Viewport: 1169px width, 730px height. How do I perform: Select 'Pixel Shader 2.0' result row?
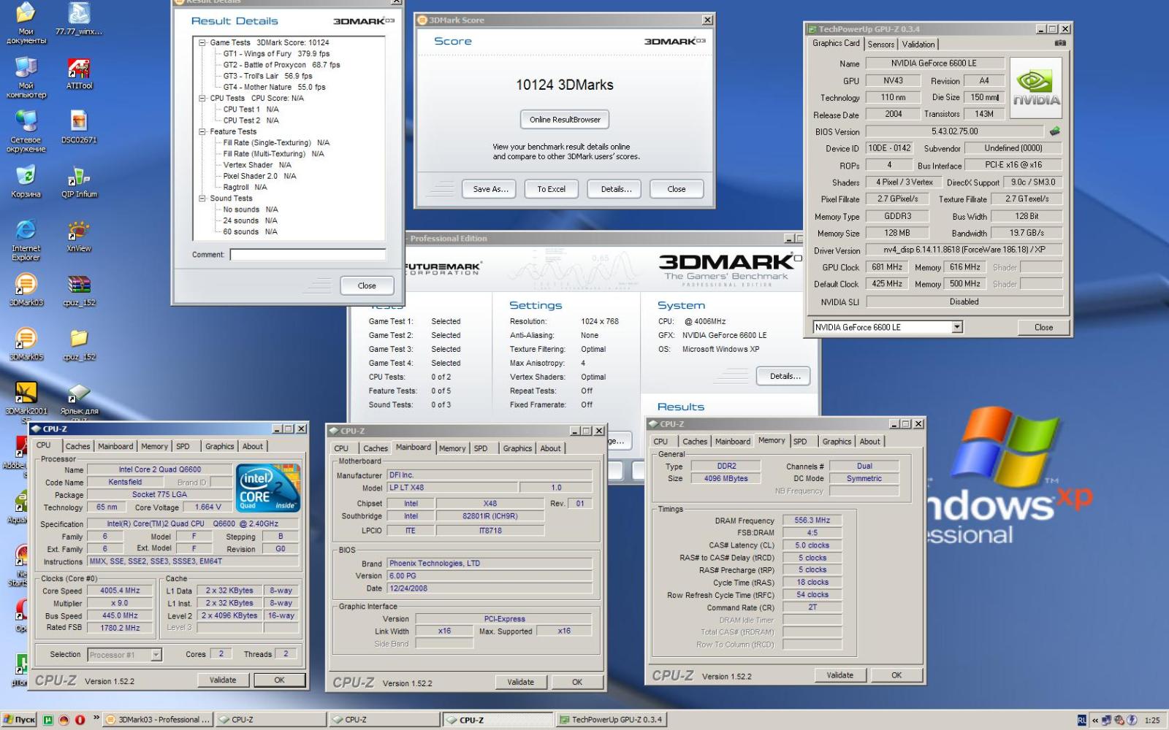tap(259, 176)
